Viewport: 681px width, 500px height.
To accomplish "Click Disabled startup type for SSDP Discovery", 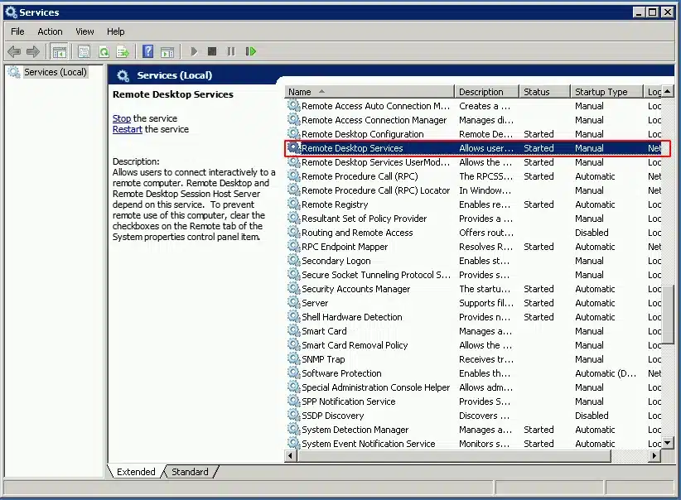I will tap(592, 416).
